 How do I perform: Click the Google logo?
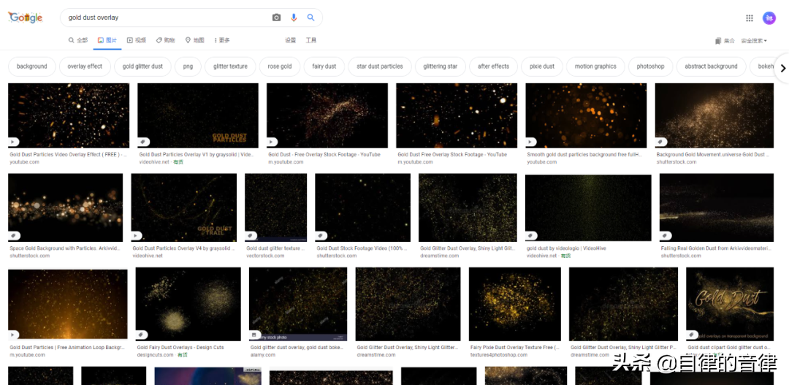pyautogui.click(x=25, y=18)
